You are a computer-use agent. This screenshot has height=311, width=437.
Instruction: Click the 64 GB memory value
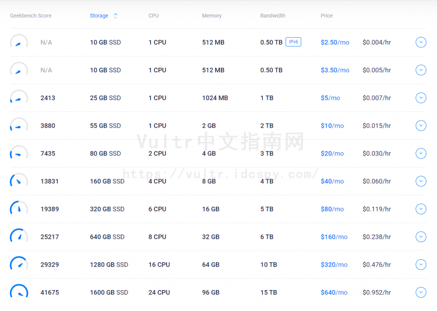click(x=211, y=264)
